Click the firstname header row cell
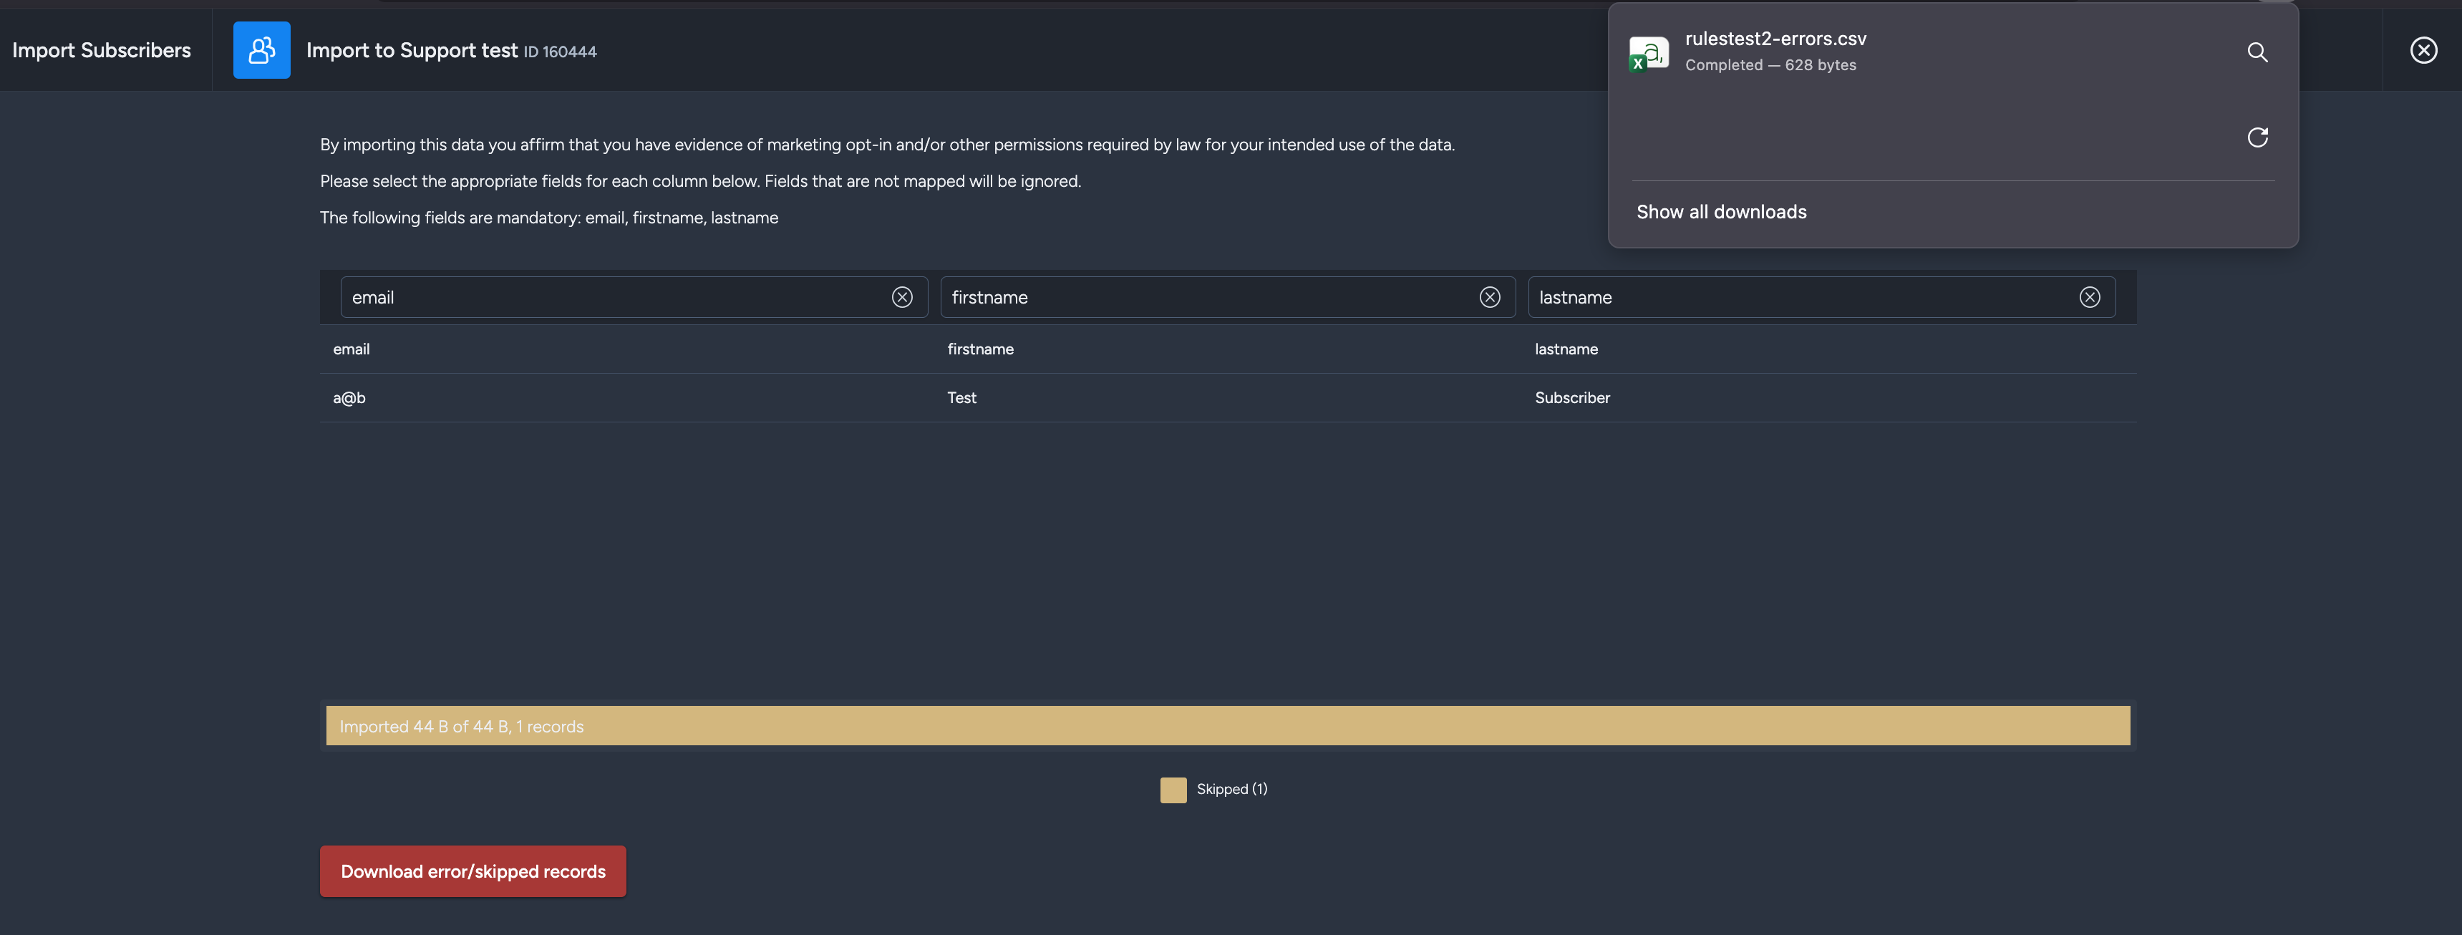Image resolution: width=2462 pixels, height=935 pixels. 979,349
